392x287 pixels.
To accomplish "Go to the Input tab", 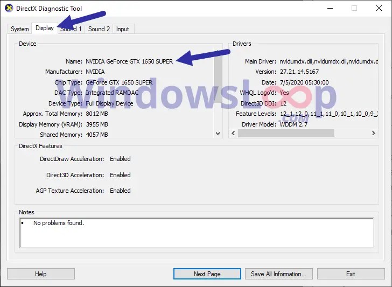I will (123, 29).
